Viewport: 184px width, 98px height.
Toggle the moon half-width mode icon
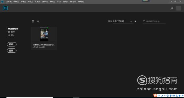pos(162,96)
